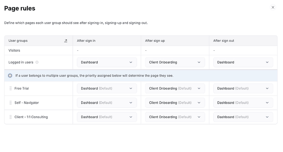Open Client - 1:1 Consulting After sign up dropdown
This screenshot has width=283, height=152.
(175, 117)
